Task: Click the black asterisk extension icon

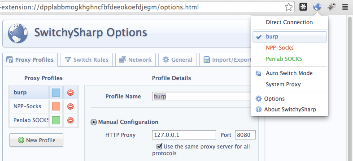Action: pyautogui.click(x=303, y=7)
